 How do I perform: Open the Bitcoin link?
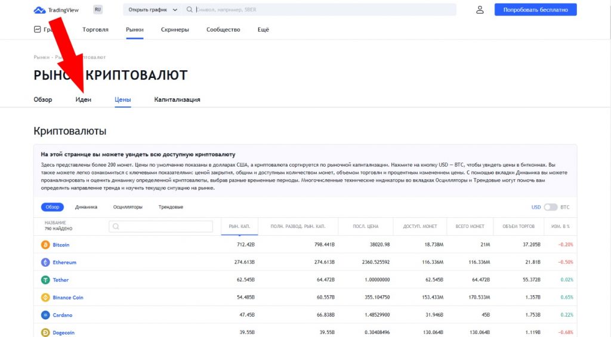coord(61,245)
